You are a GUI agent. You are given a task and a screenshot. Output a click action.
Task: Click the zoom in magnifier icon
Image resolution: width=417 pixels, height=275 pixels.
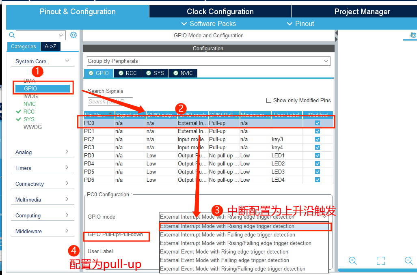tap(352, 261)
